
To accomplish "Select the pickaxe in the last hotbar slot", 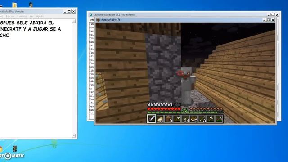I will pyautogui.click(x=219, y=119).
